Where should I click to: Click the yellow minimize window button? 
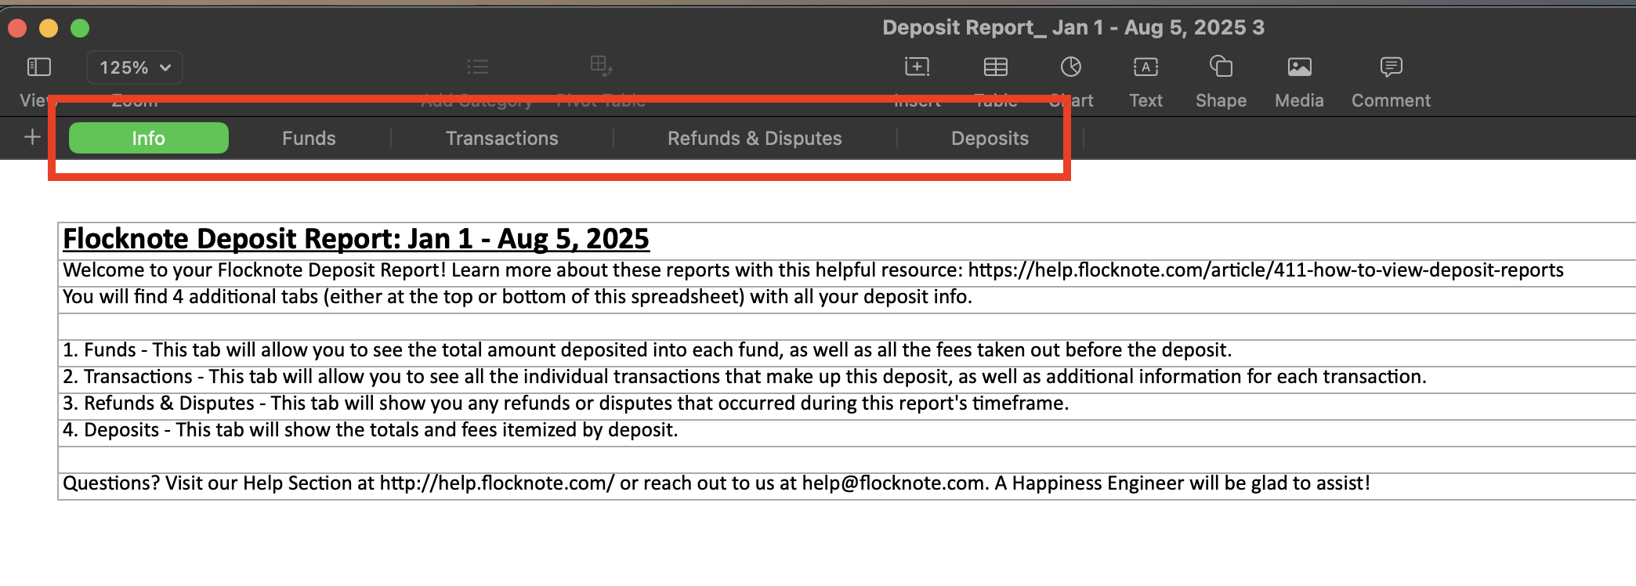coord(49,28)
